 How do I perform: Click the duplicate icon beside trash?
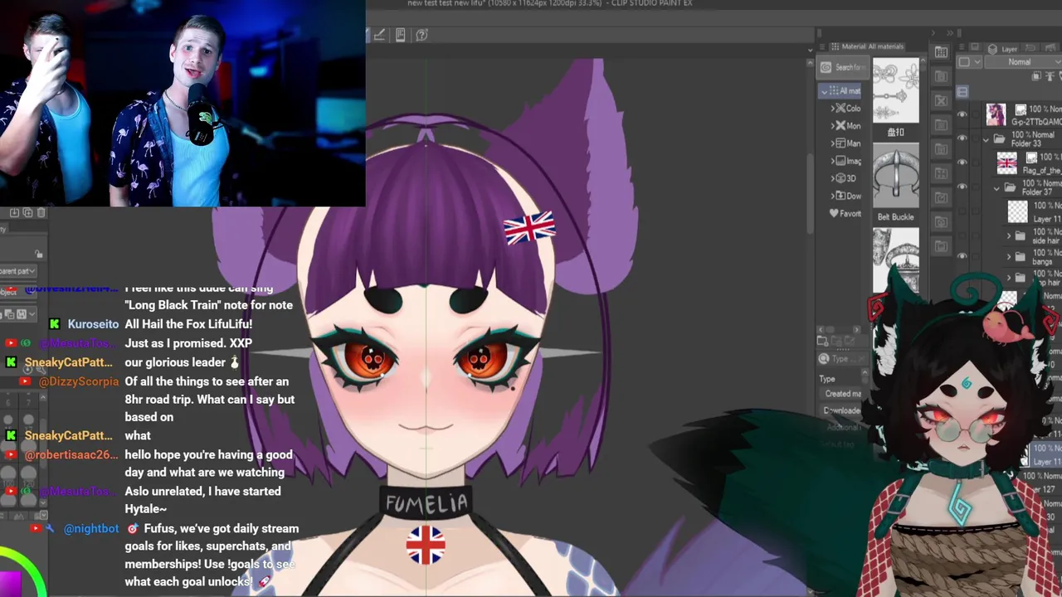(27, 213)
